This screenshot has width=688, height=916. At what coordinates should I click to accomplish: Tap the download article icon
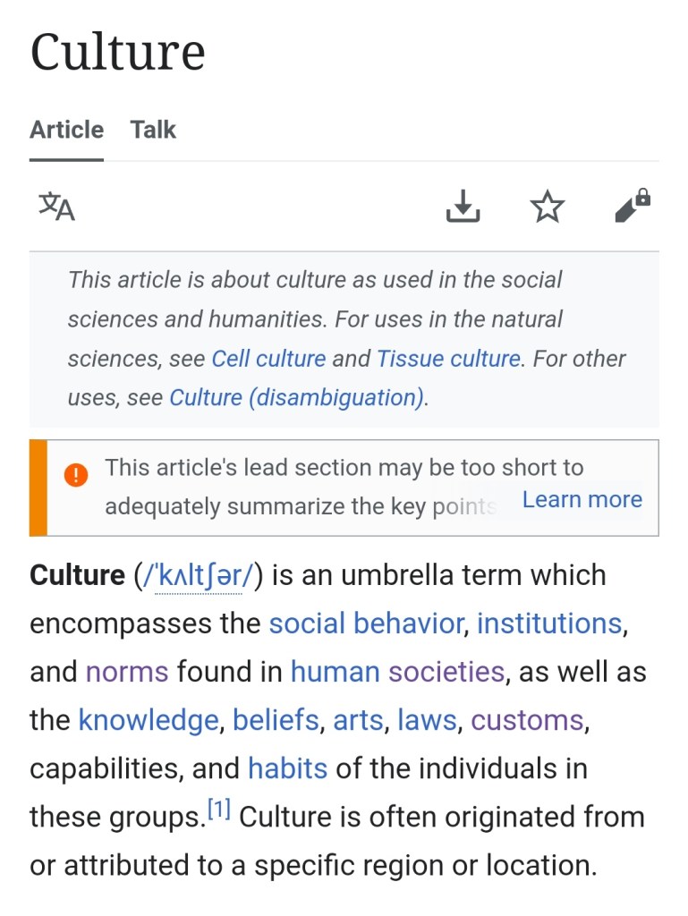[x=463, y=207]
